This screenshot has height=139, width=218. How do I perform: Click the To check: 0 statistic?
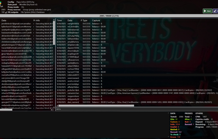(x=175, y=135)
